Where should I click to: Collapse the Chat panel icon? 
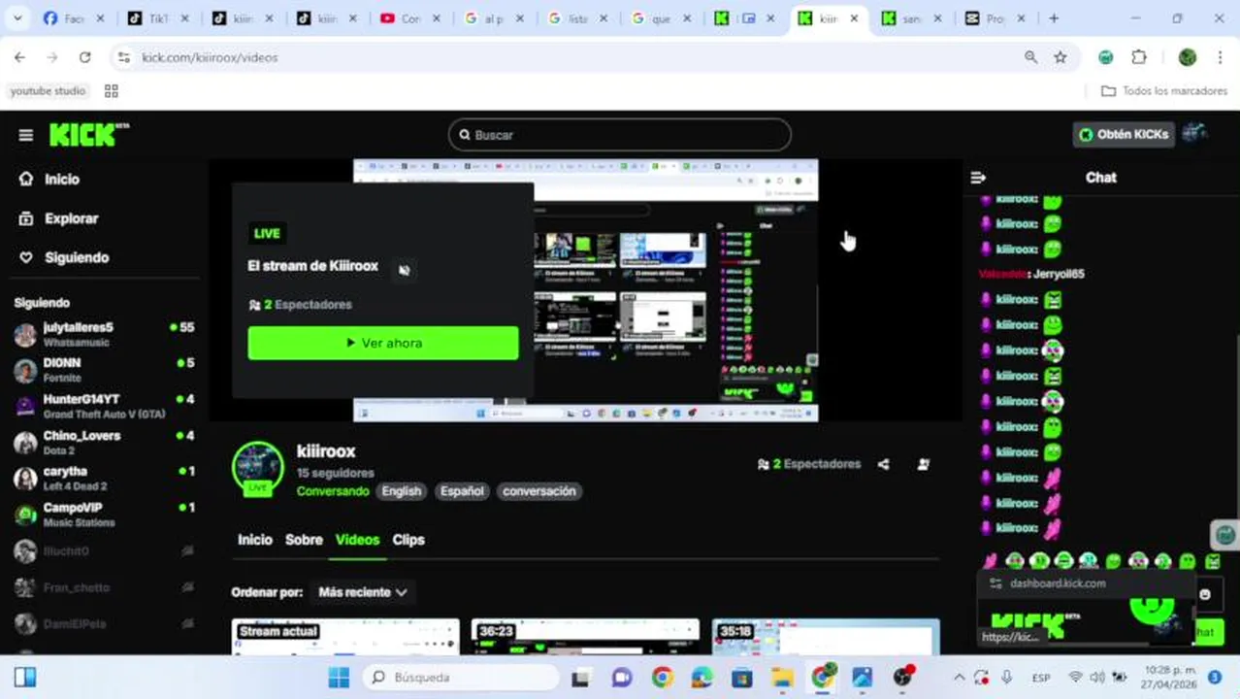(x=978, y=178)
